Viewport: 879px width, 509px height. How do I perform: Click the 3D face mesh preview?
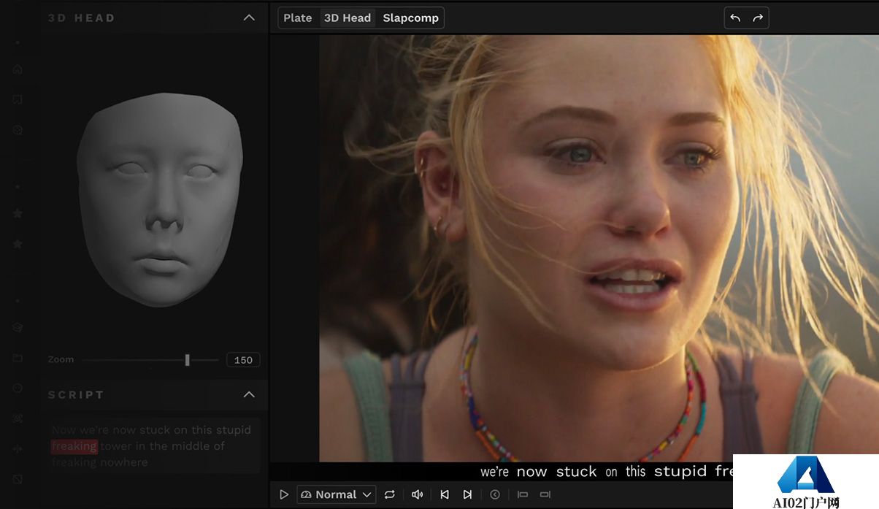coord(159,199)
